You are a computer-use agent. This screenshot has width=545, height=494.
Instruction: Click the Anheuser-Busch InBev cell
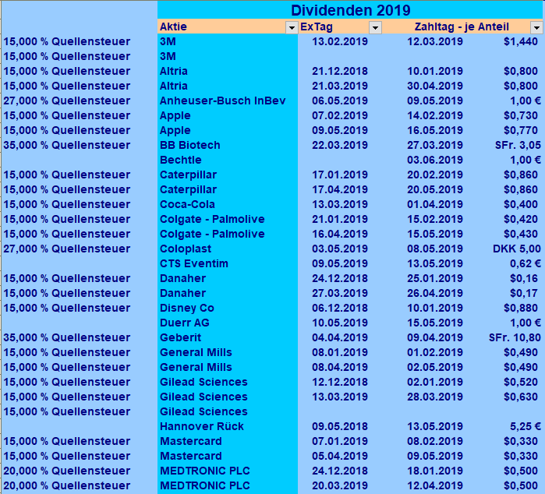[x=228, y=101]
